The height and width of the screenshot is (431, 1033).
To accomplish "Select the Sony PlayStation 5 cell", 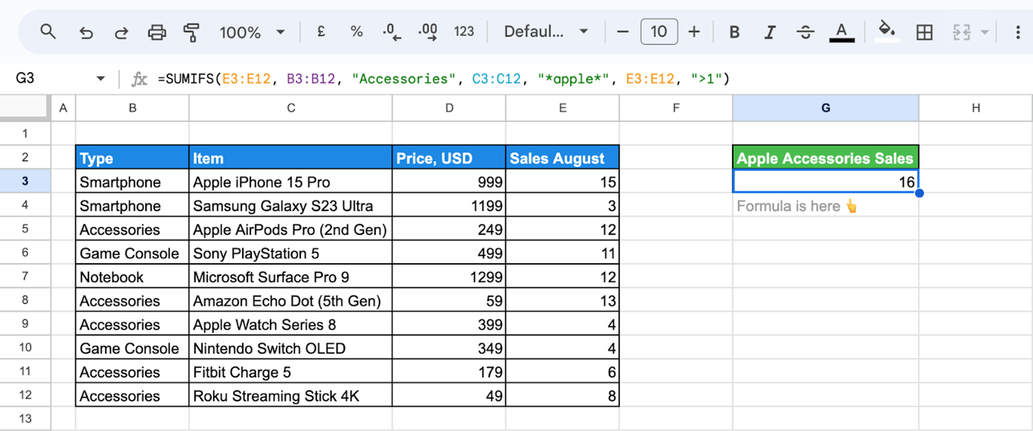I will pyautogui.click(x=291, y=253).
